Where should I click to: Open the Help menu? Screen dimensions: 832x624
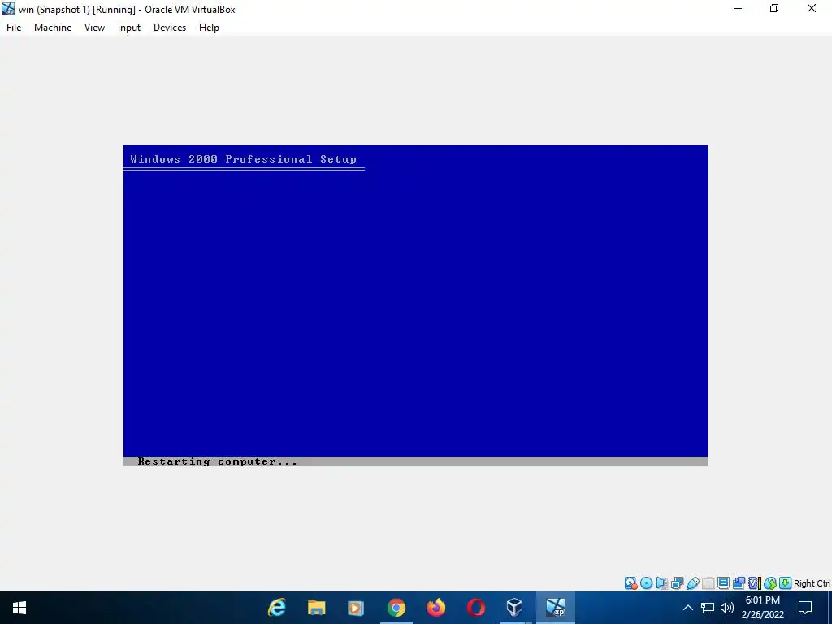[209, 28]
